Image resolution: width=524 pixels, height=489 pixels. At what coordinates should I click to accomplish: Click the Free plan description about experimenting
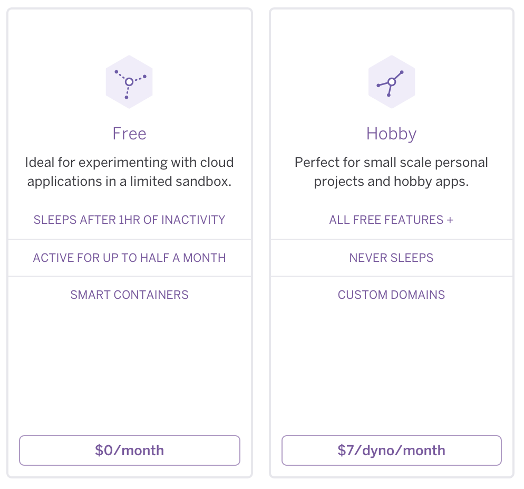click(x=129, y=172)
